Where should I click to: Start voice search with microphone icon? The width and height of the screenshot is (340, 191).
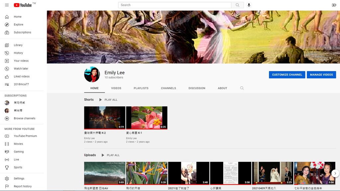(x=249, y=5)
